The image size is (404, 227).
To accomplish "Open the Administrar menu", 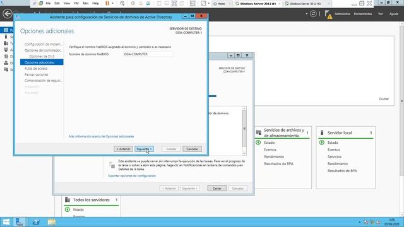I will pos(342,14).
